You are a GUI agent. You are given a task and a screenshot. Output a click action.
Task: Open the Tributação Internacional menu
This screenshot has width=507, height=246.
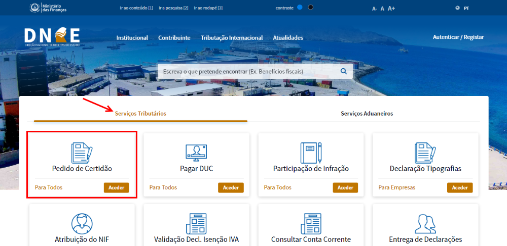click(x=232, y=38)
